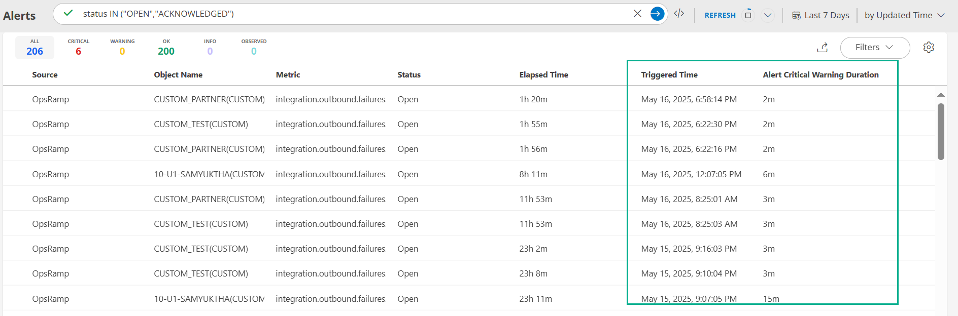958x316 pixels.
Task: Click CUSTOM_TEST(CUSTOM) in the 23h 2m row
Action: coord(201,249)
